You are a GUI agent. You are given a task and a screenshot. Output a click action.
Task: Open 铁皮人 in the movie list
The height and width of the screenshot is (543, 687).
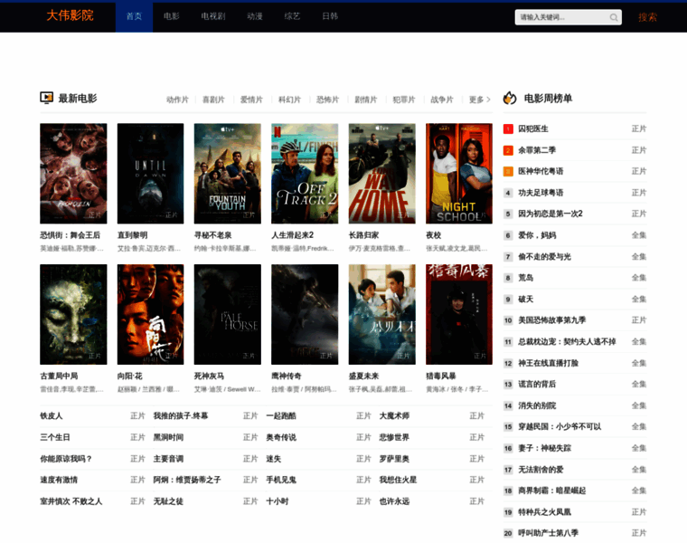coord(52,415)
